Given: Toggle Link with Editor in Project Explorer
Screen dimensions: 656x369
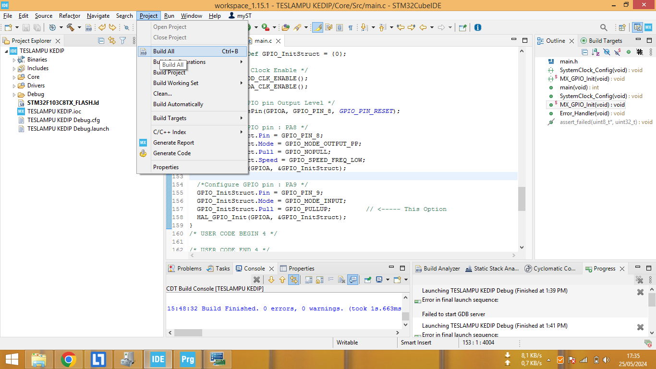Looking at the screenshot, I should [112, 41].
